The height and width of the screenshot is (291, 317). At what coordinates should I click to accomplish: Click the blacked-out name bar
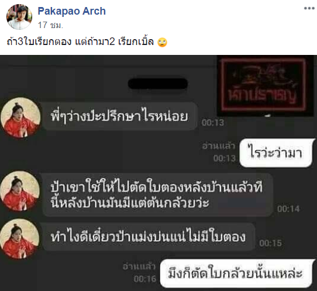point(158,84)
